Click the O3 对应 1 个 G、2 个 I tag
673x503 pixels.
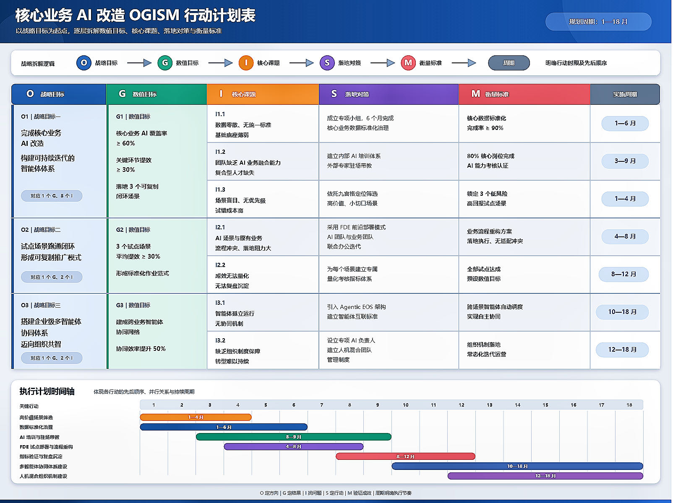point(52,358)
